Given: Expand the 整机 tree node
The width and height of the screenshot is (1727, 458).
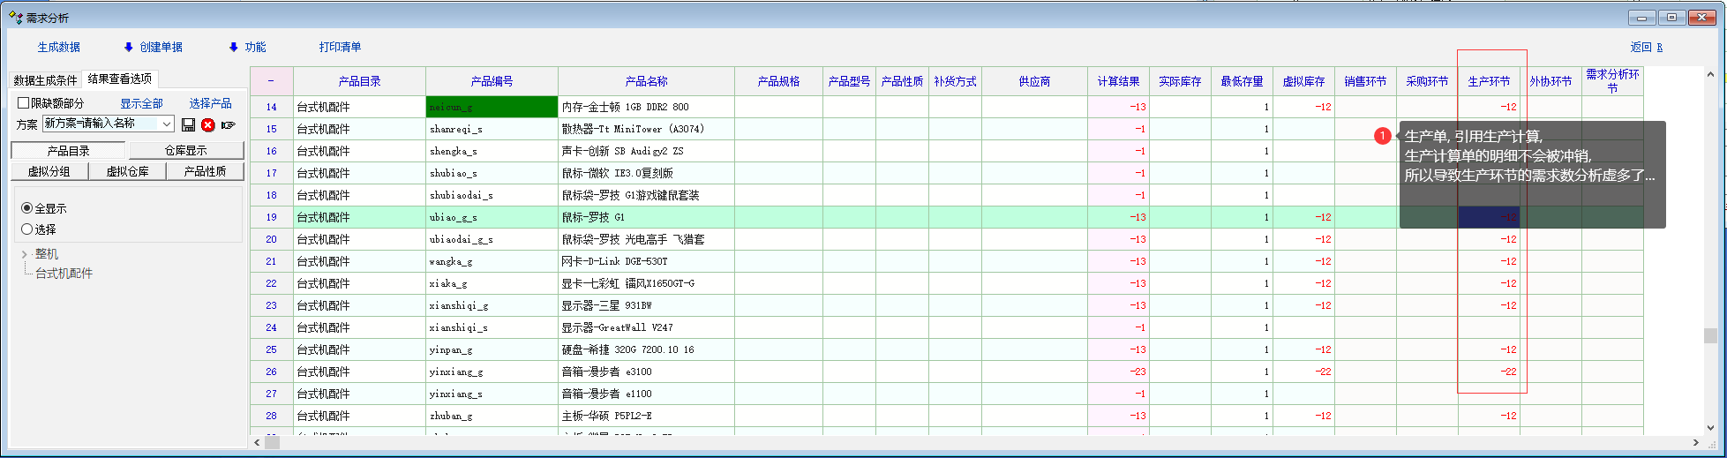Looking at the screenshot, I should click(24, 254).
